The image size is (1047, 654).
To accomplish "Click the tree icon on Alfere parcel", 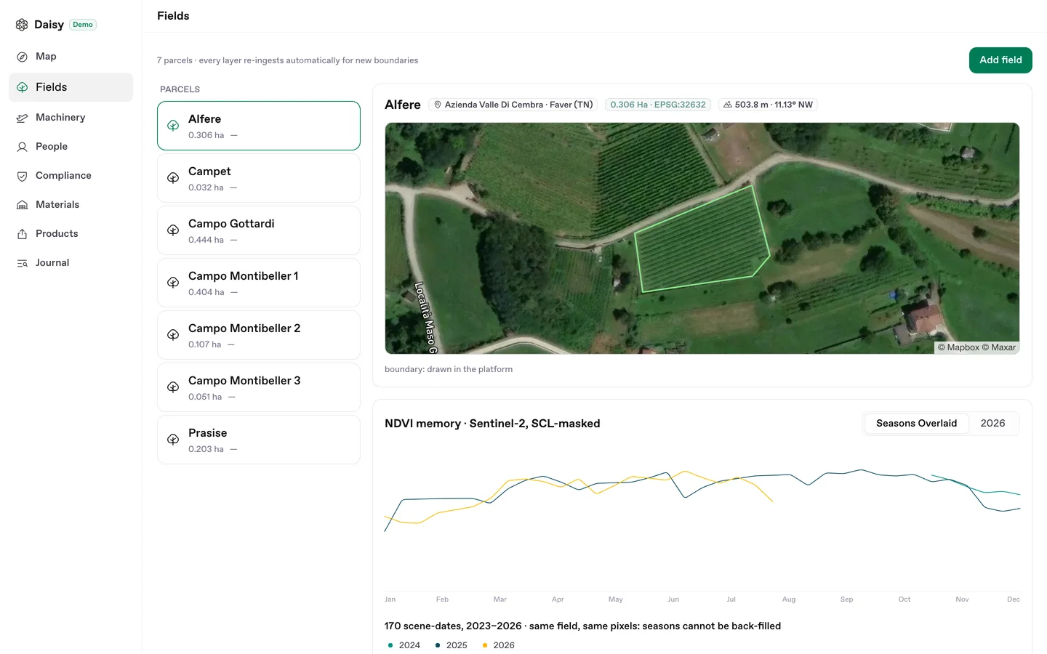I will click(173, 126).
